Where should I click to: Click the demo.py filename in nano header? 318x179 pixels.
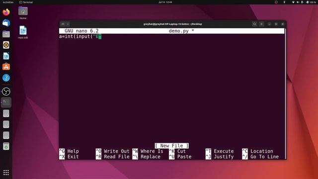(179, 31)
